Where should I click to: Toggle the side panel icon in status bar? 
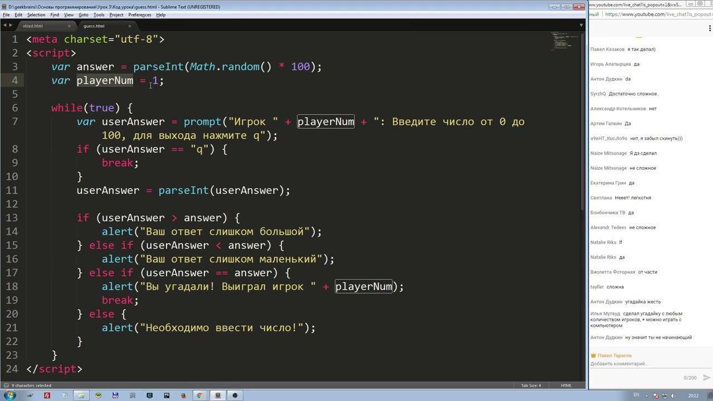point(5,385)
